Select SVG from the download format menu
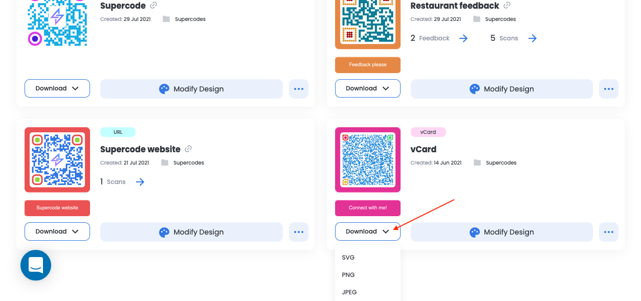Viewport: 641px width, 301px height. pos(348,257)
